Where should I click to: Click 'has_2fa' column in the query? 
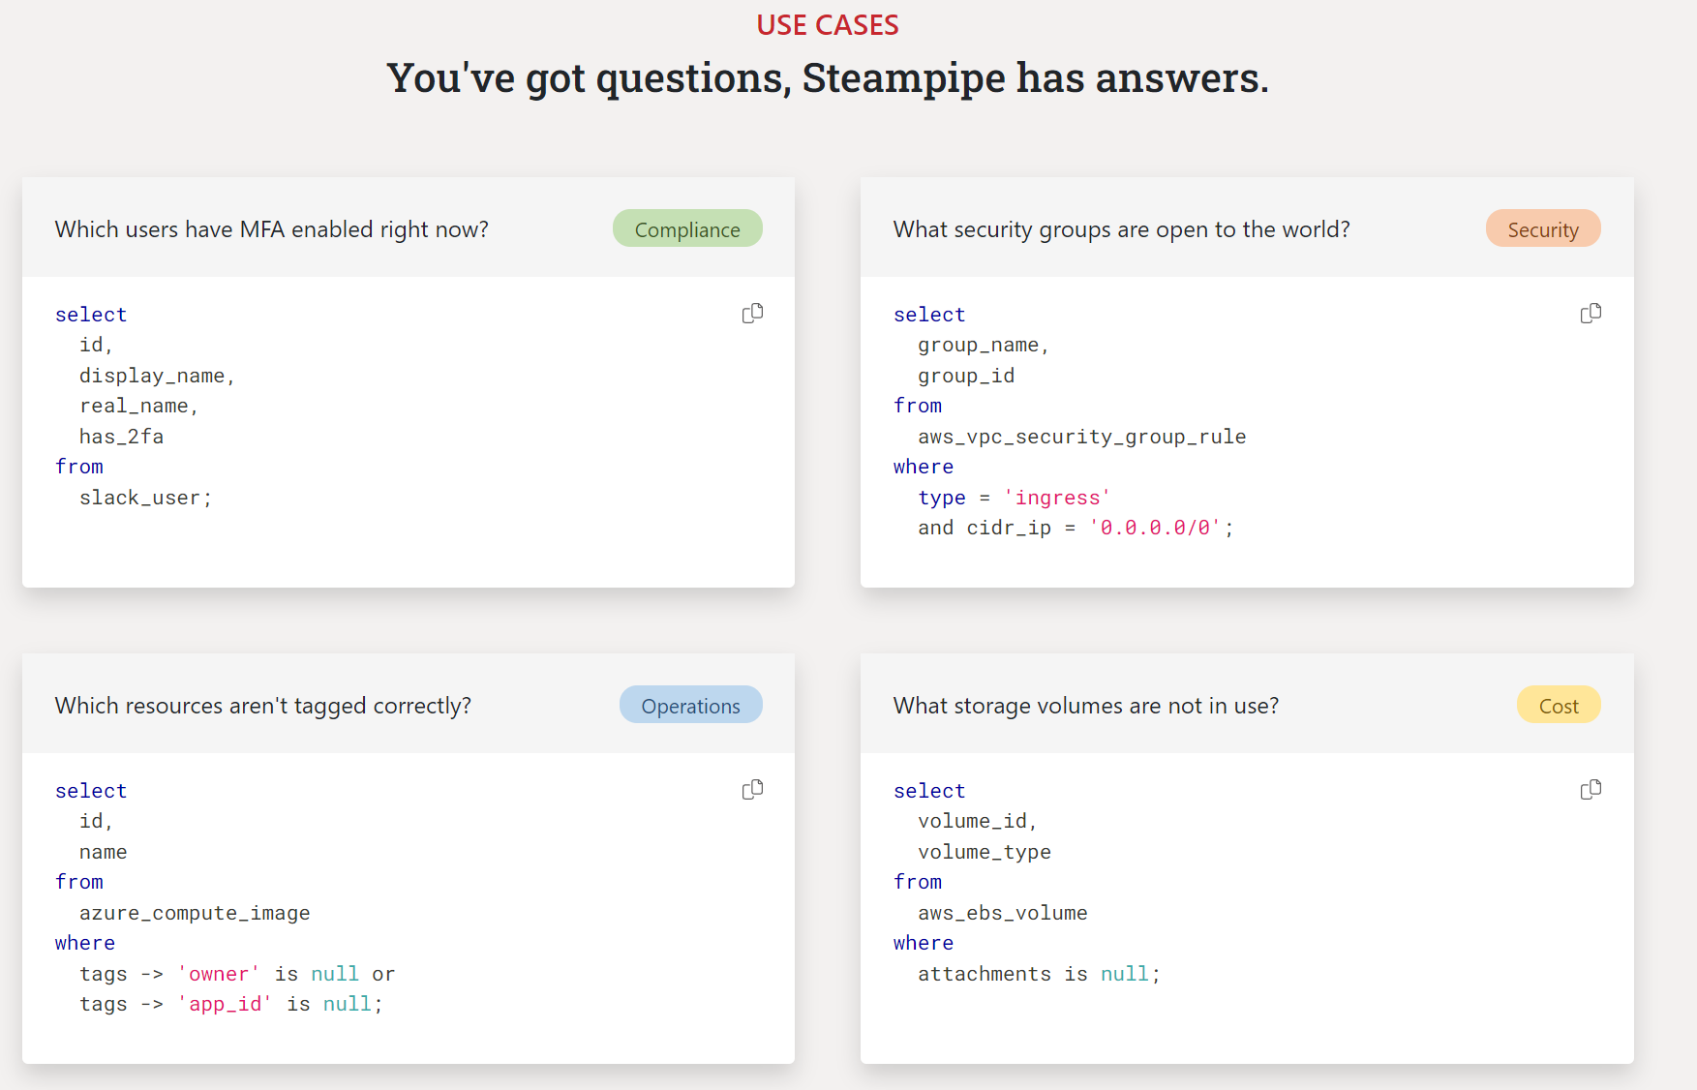coord(121,437)
